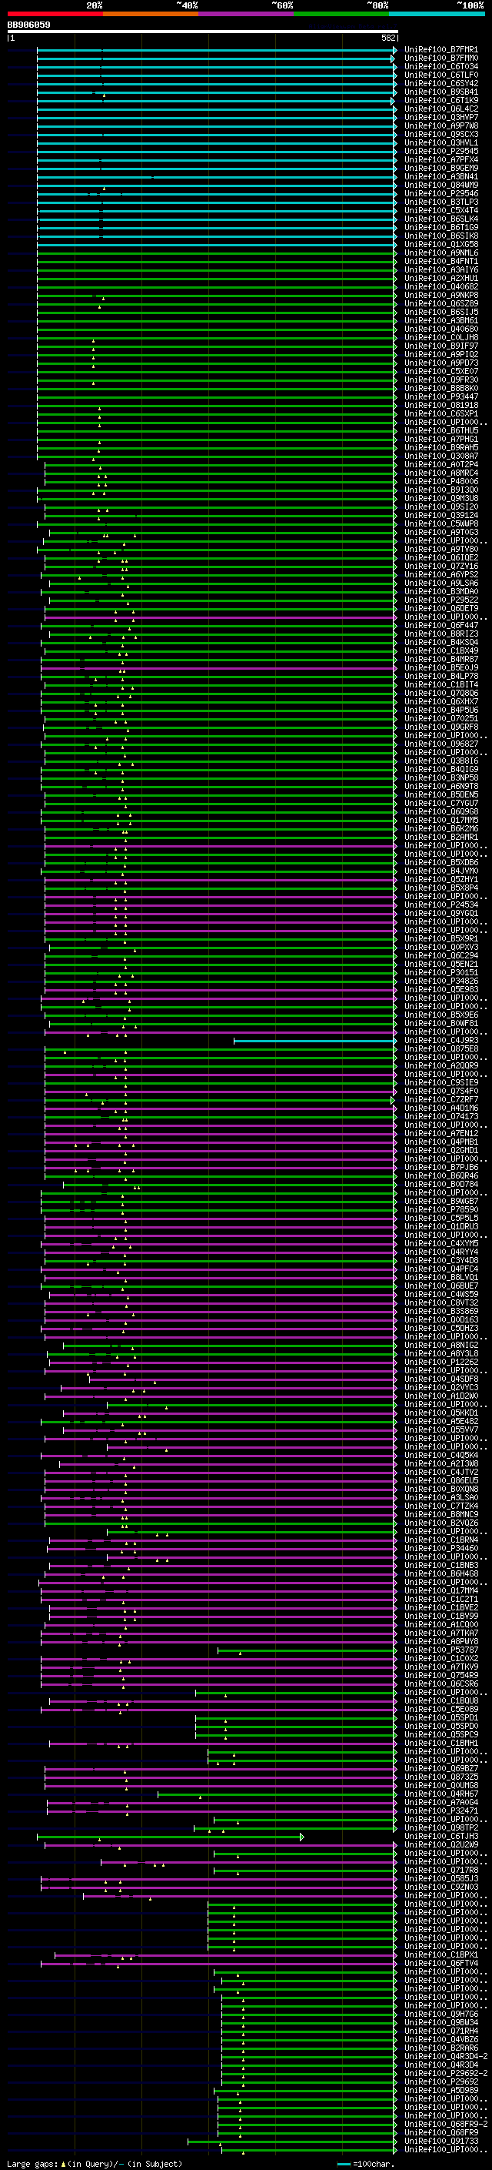Viewport: 492px width, 2170px height.
Task: Select hit label UniRef100_C4XYM5
Action: tap(440, 1243)
